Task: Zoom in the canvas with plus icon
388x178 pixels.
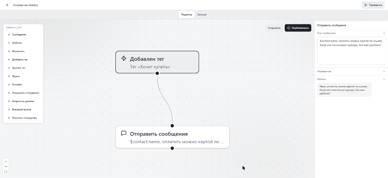Action: (6, 161)
